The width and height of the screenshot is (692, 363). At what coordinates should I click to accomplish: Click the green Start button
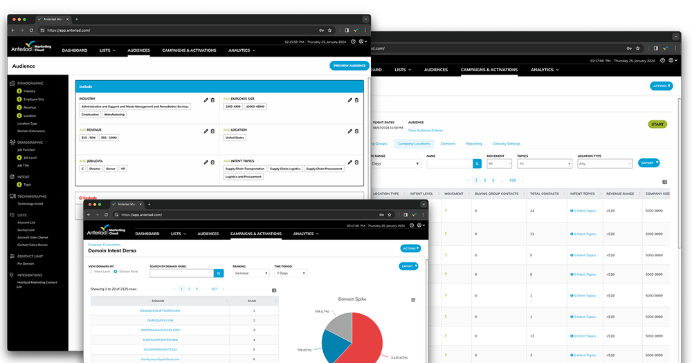[657, 124]
